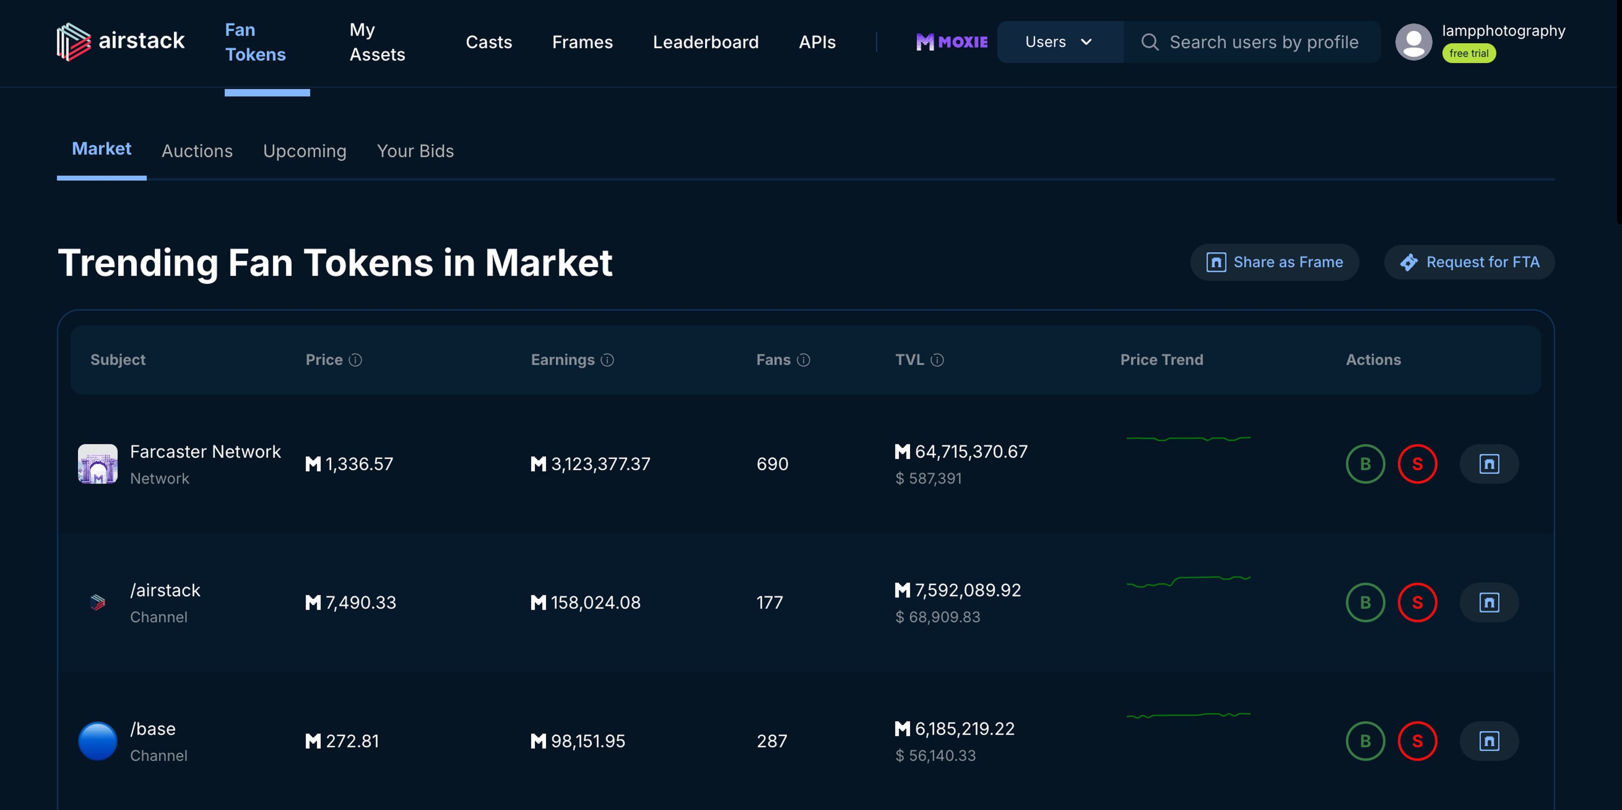This screenshot has height=810, width=1622.
Task: Share /base row as frame
Action: point(1489,741)
